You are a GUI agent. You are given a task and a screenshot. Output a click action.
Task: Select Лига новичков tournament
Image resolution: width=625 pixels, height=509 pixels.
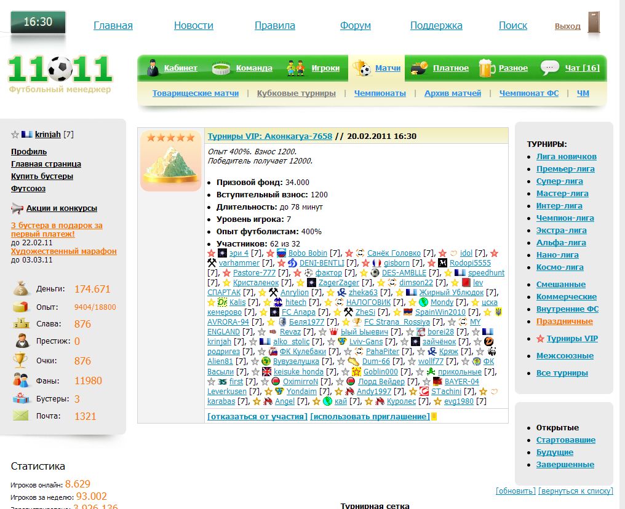click(566, 157)
